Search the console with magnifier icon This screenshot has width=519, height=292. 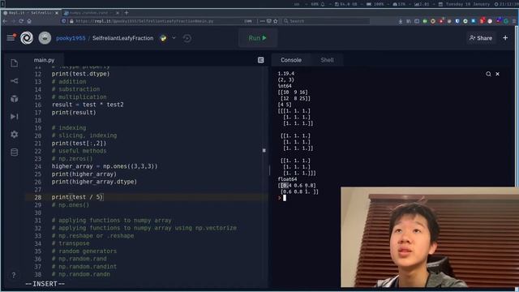[488, 74]
